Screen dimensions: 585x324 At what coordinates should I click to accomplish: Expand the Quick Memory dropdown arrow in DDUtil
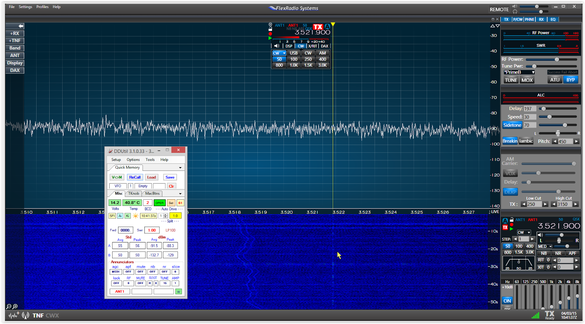click(x=180, y=167)
